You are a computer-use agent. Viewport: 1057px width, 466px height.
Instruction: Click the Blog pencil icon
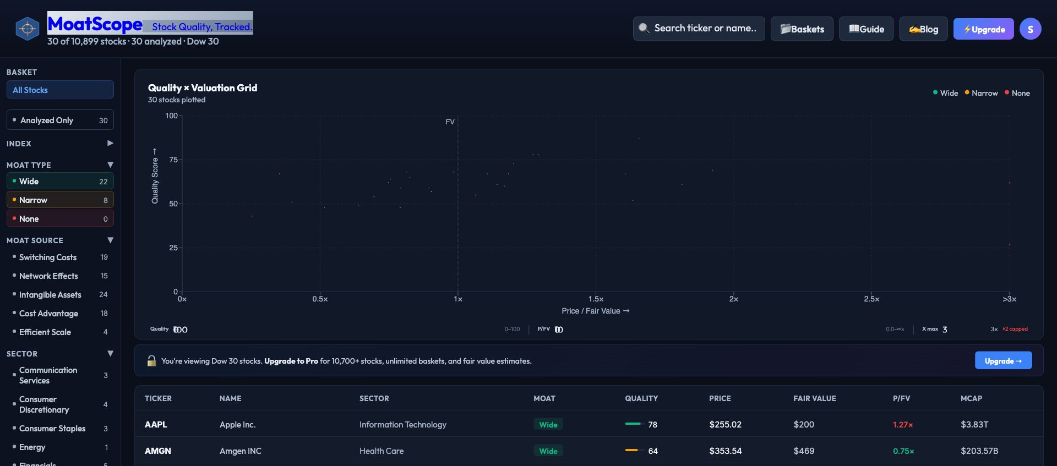(x=914, y=30)
